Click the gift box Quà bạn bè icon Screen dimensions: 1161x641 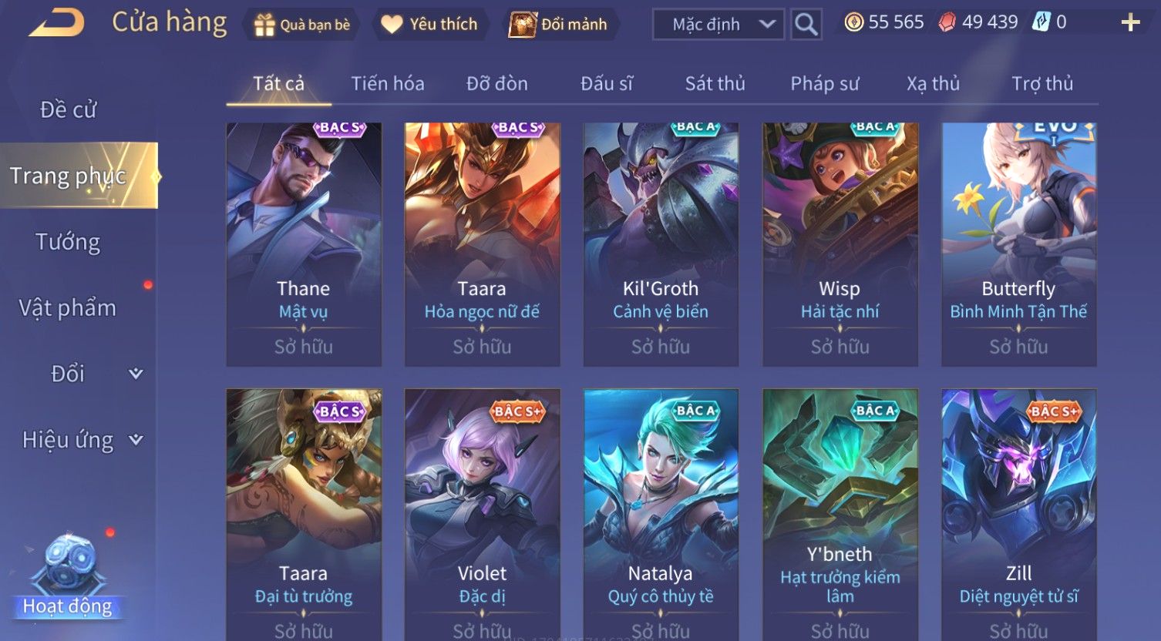pyautogui.click(x=264, y=25)
